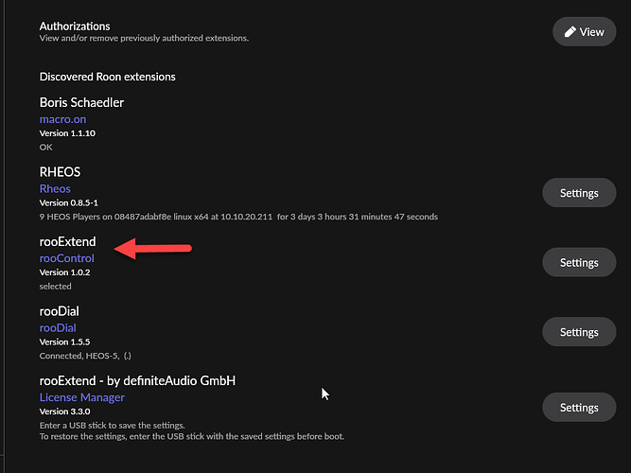Follow the blue rooDial link

point(58,328)
